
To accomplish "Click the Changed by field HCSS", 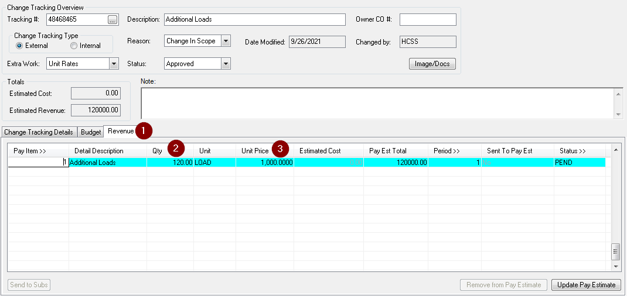I will click(x=427, y=42).
